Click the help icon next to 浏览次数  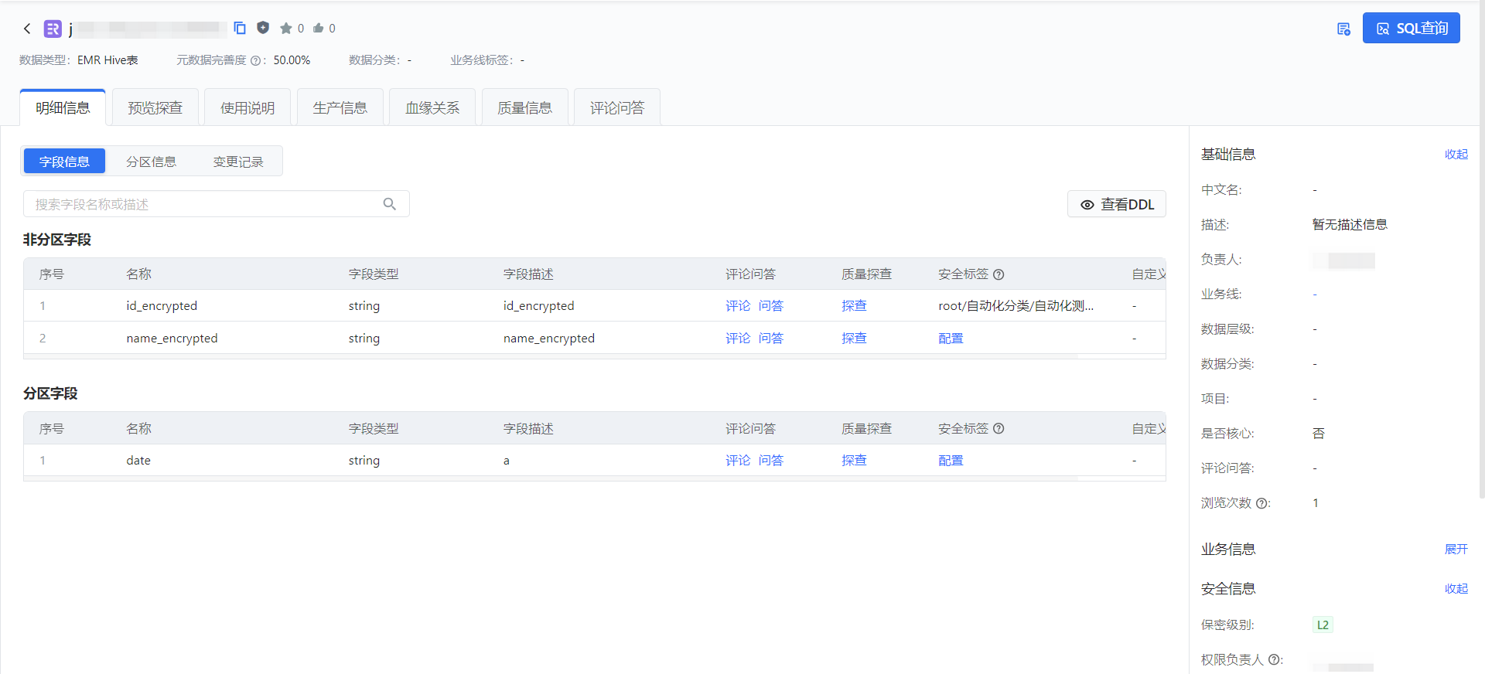click(x=1261, y=503)
